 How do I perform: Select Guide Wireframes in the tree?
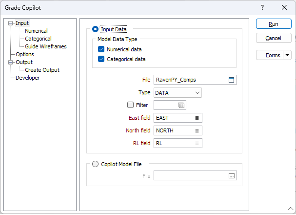tap(46, 46)
